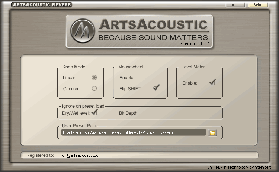Toggle Dry/Wet level ignore on preset load
The width and height of the screenshot is (279, 172).
[x=94, y=112]
